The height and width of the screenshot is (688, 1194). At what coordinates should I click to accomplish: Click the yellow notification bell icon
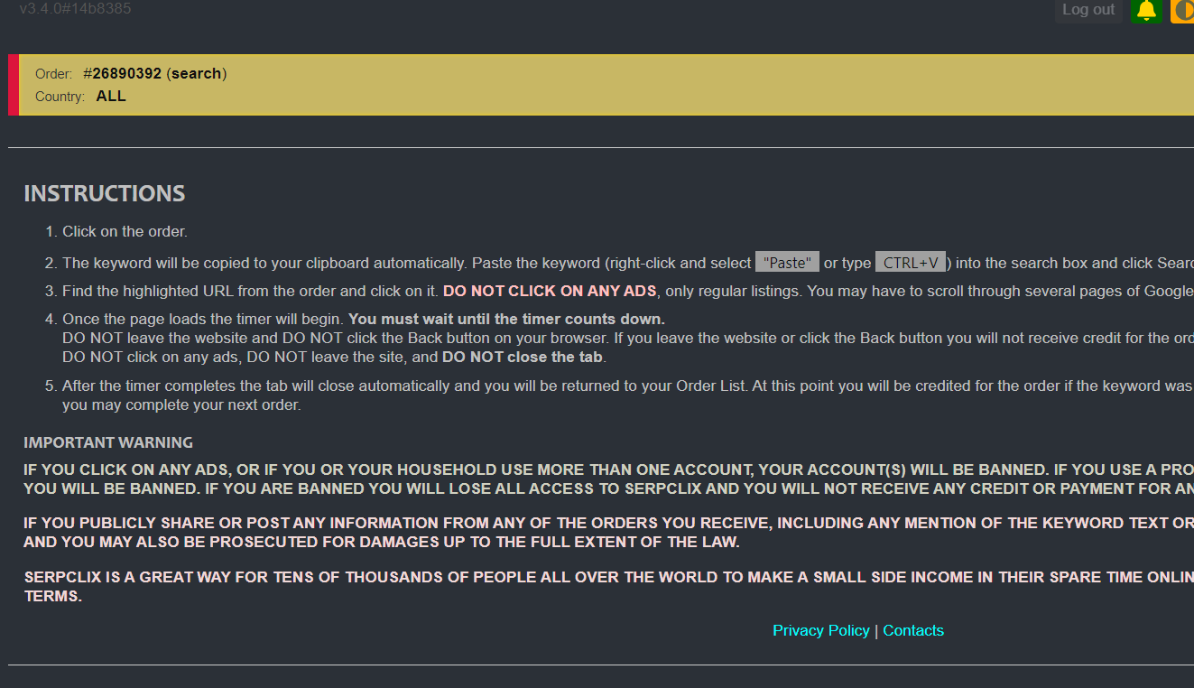1146,11
